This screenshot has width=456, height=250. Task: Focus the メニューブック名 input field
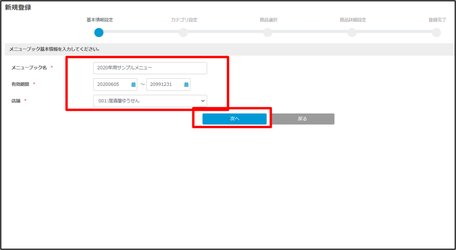coord(150,68)
